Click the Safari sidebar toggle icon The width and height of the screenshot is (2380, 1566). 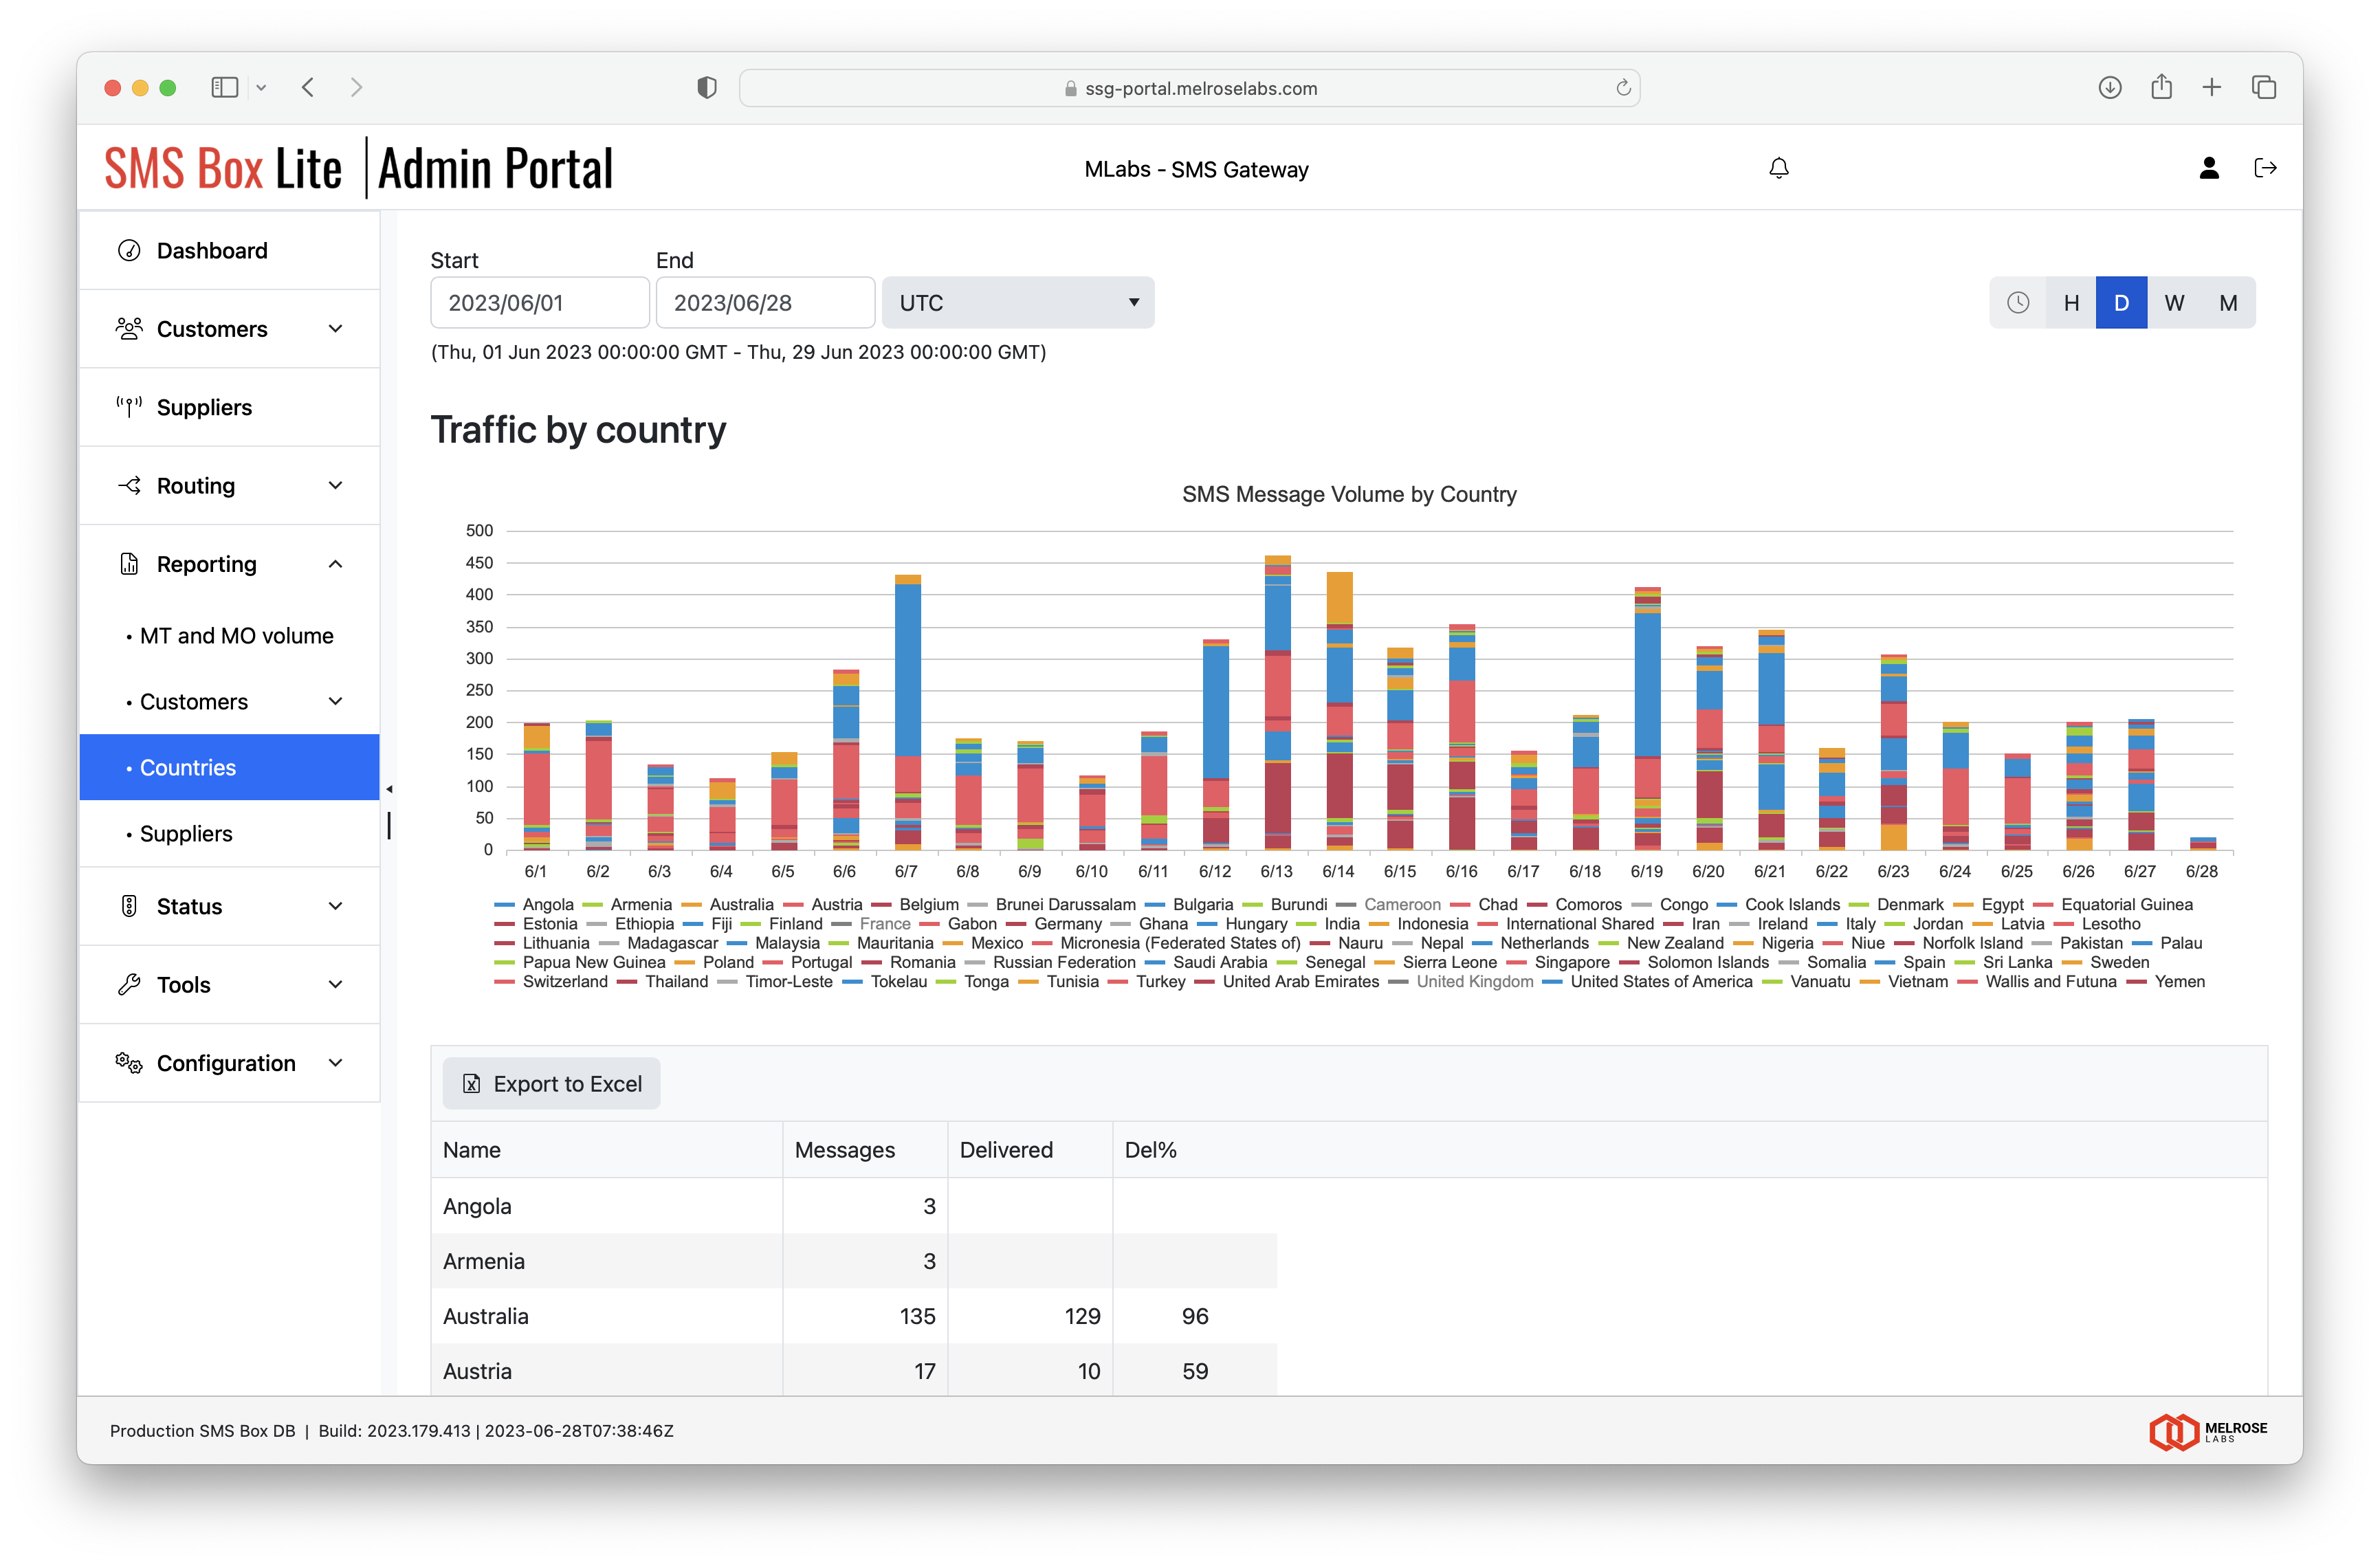[225, 88]
